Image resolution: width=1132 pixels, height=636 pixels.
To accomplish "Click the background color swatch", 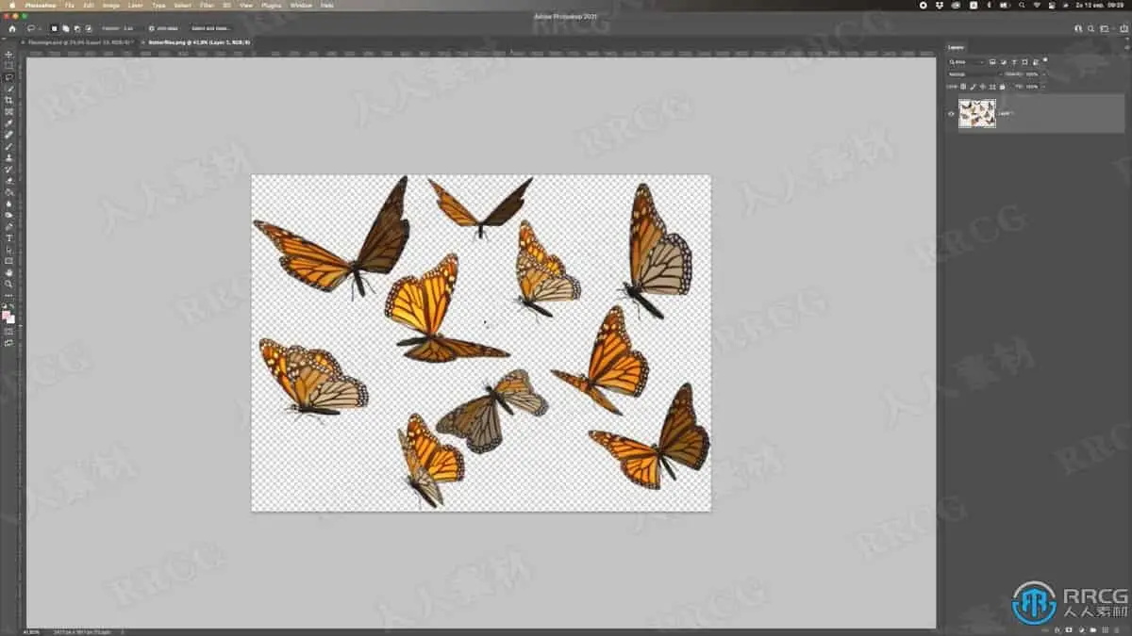I will click(x=11, y=320).
